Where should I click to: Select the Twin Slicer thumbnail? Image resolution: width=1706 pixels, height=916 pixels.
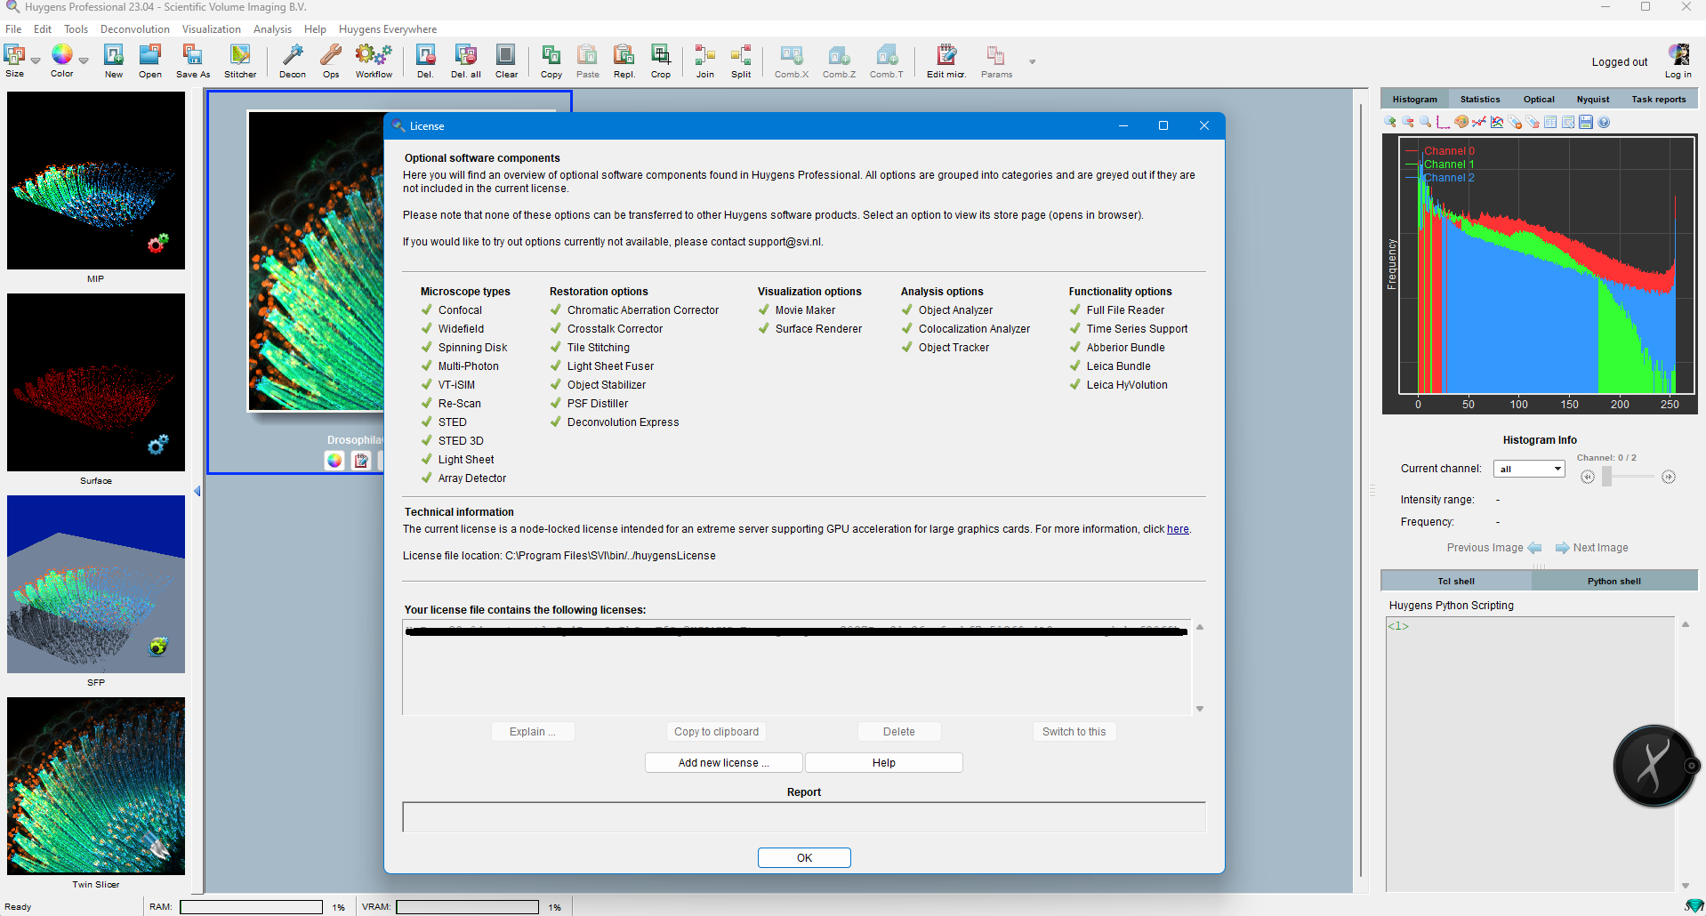coord(96,786)
